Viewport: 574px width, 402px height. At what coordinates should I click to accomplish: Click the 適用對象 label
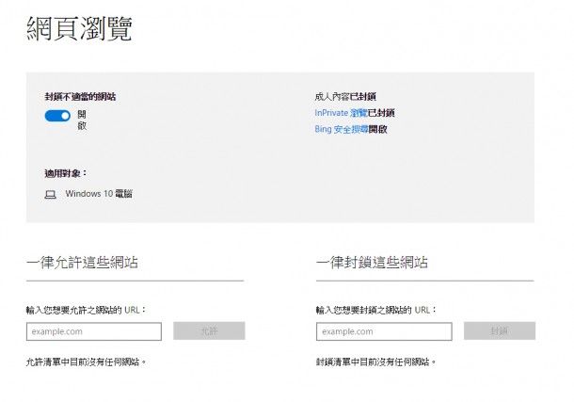click(x=65, y=173)
